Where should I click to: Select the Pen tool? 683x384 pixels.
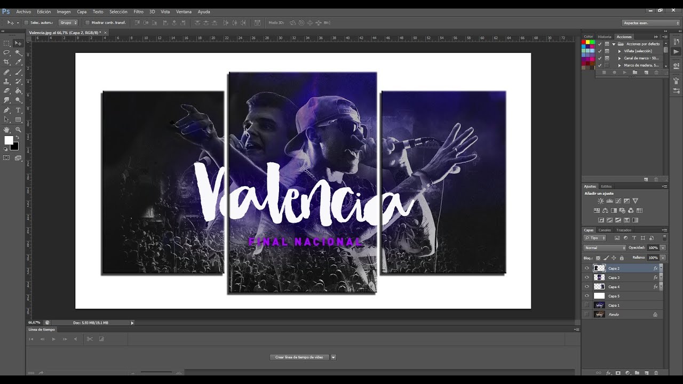(x=6, y=110)
